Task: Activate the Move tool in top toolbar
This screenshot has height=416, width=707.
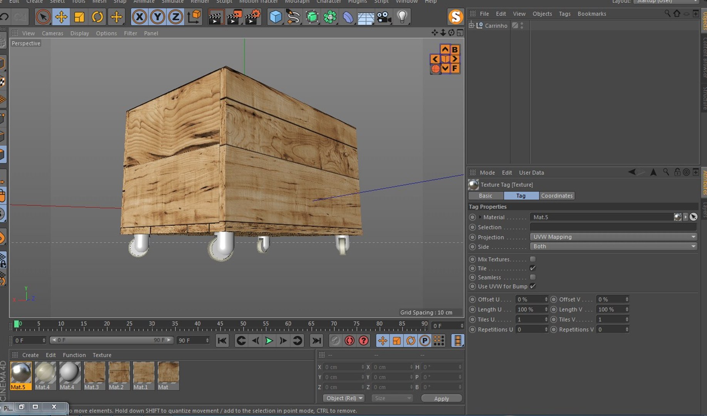Action: [61, 17]
